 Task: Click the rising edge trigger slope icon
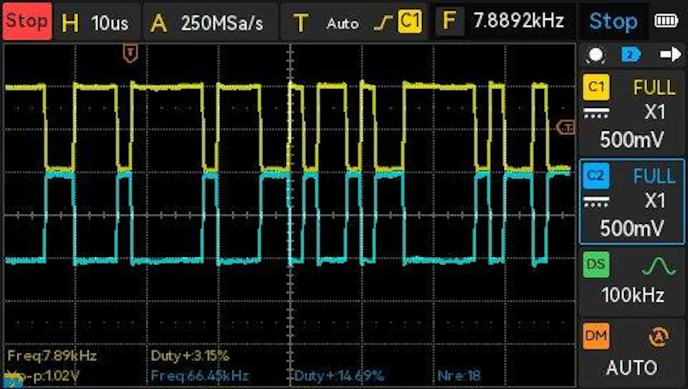click(x=384, y=22)
